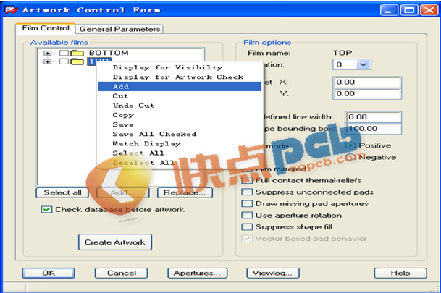Toggle Check database before artwork
Image resolution: width=441 pixels, height=293 pixels.
point(46,210)
